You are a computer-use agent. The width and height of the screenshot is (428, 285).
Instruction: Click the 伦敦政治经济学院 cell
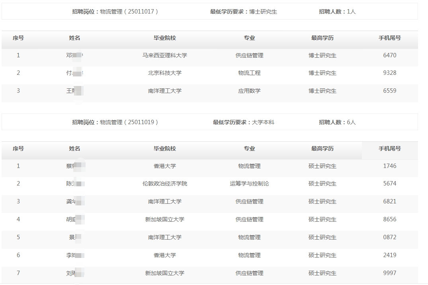[165, 183]
